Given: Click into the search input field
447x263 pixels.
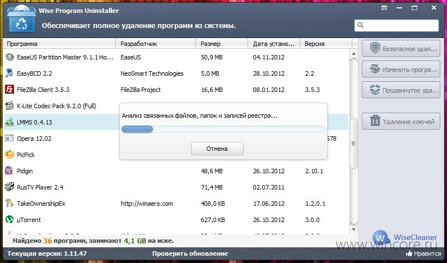Looking at the screenshot, I should [x=397, y=25].
